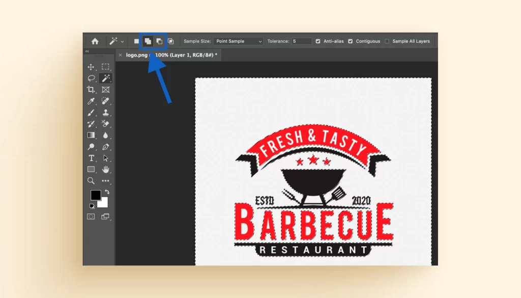Select the Rectangular Marquee tool
The image size is (521, 298).
click(106, 67)
